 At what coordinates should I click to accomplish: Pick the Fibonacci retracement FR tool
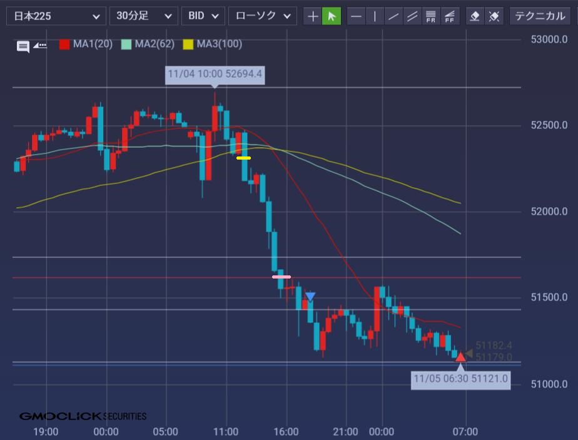point(430,16)
